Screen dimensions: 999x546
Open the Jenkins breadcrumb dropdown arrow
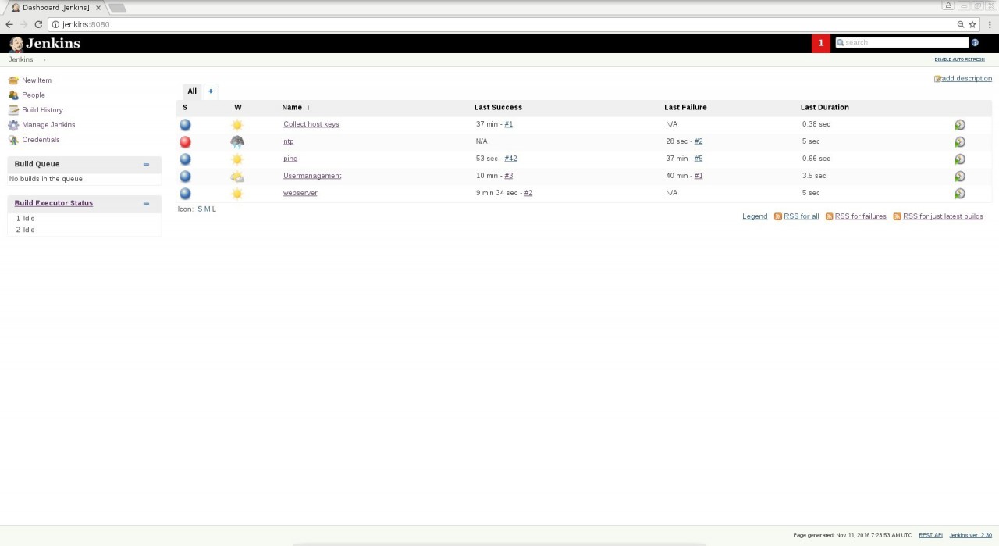44,60
